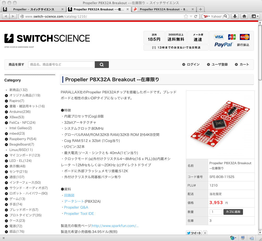Expand the XBee category plus icon
Image resolution: width=262 pixels, height=241 pixels.
click(x=6, y=117)
